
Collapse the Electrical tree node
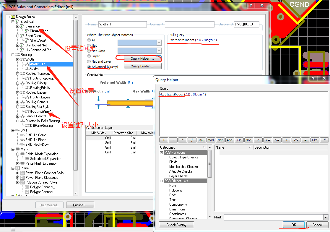coord(13,22)
